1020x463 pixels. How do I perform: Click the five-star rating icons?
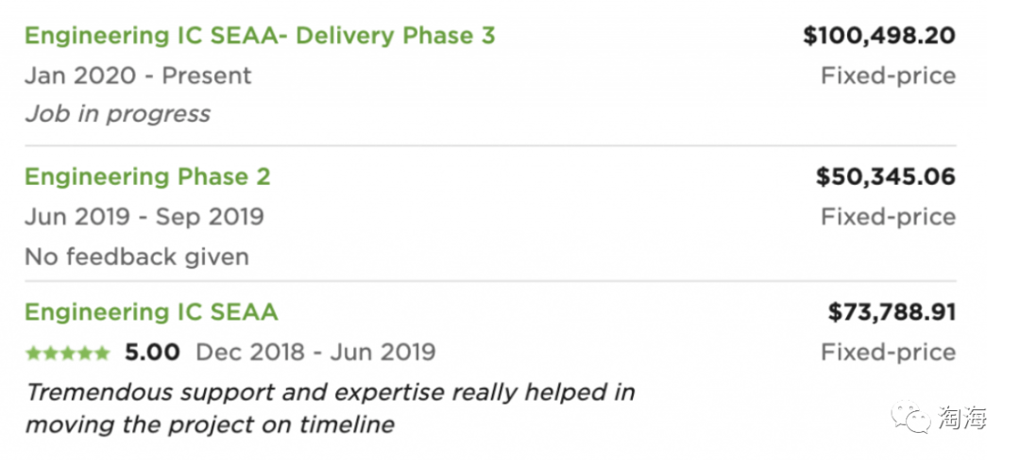(x=68, y=354)
